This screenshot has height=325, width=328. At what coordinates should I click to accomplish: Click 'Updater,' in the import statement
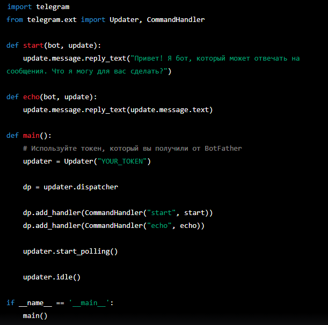[126, 20]
